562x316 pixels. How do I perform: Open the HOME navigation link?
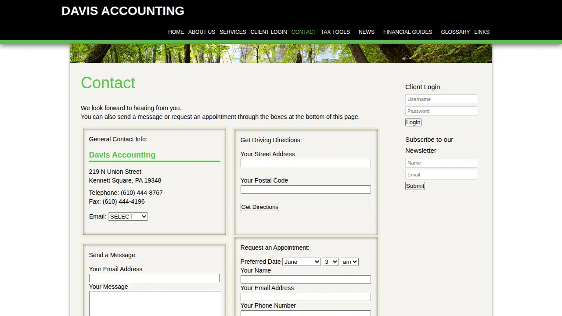pyautogui.click(x=176, y=32)
